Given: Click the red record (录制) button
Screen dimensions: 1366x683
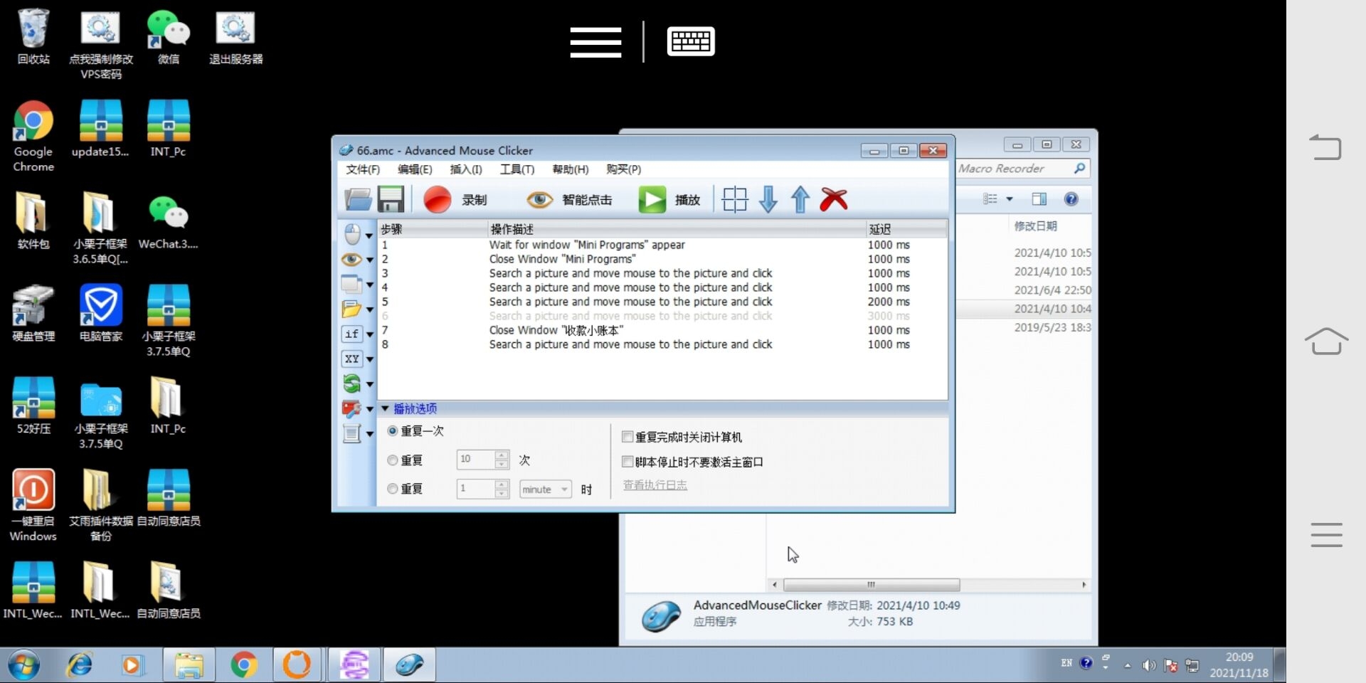Looking at the screenshot, I should pos(438,200).
